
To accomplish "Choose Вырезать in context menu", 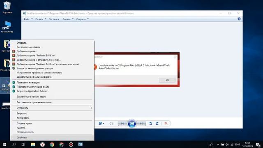I will coord(52,113).
